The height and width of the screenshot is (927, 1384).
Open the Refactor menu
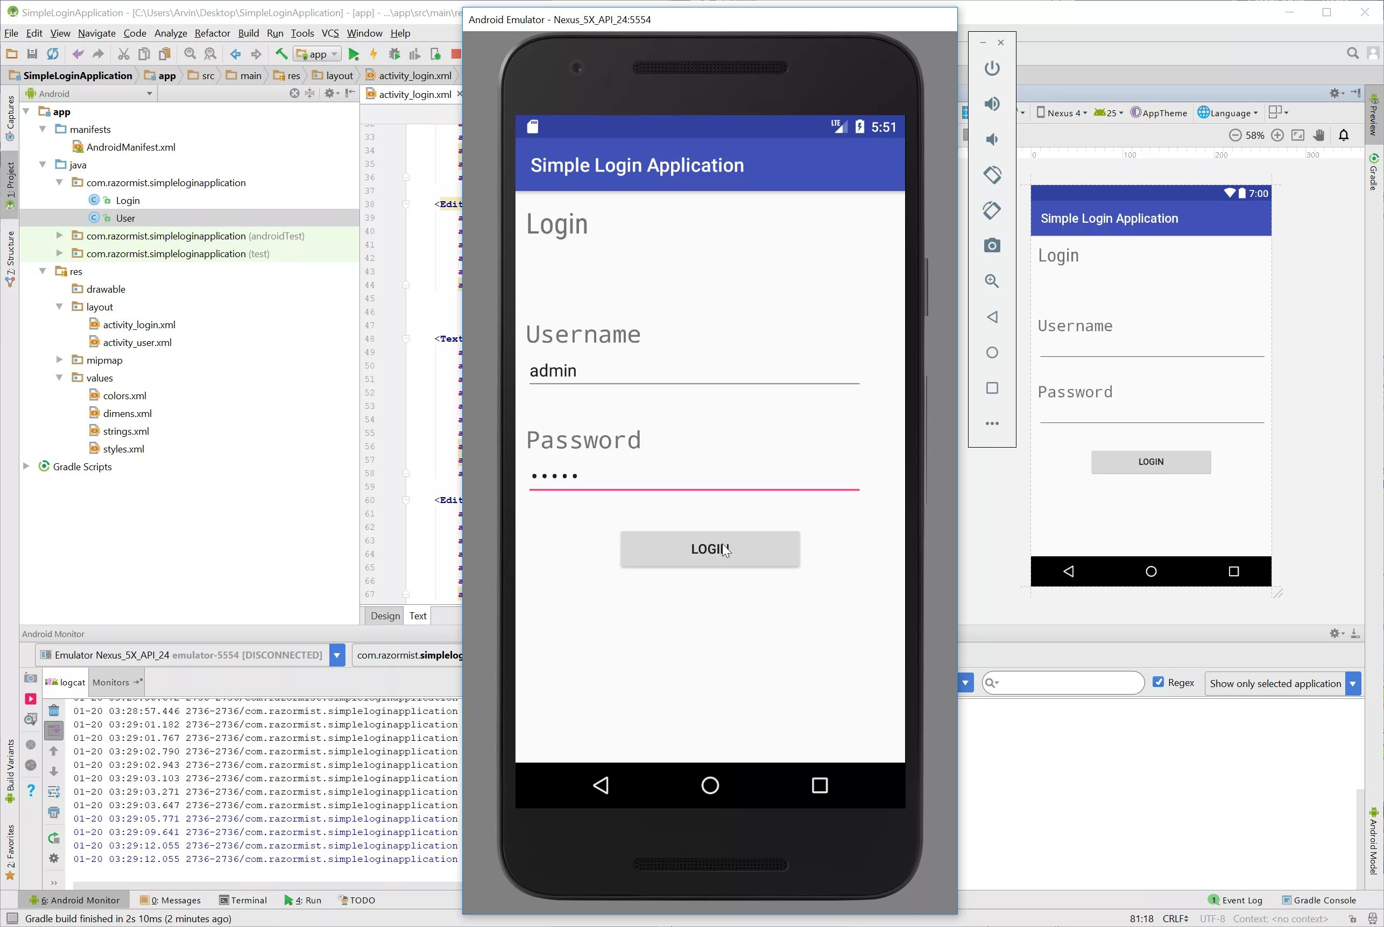pyautogui.click(x=212, y=33)
